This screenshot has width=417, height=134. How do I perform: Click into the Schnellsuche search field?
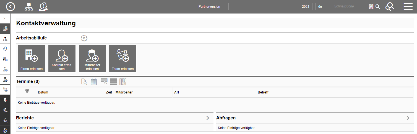click(x=350, y=7)
